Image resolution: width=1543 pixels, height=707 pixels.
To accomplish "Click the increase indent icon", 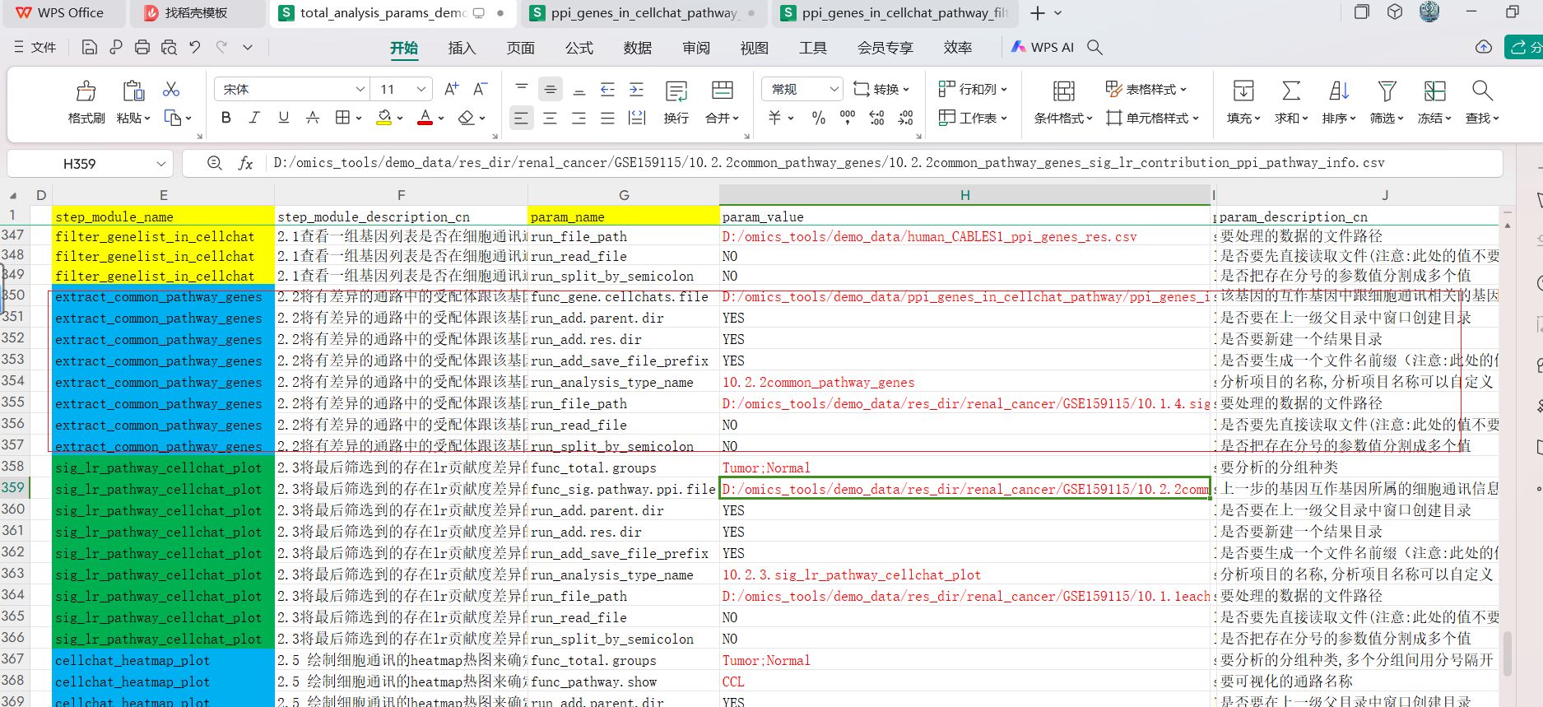I will [x=636, y=89].
